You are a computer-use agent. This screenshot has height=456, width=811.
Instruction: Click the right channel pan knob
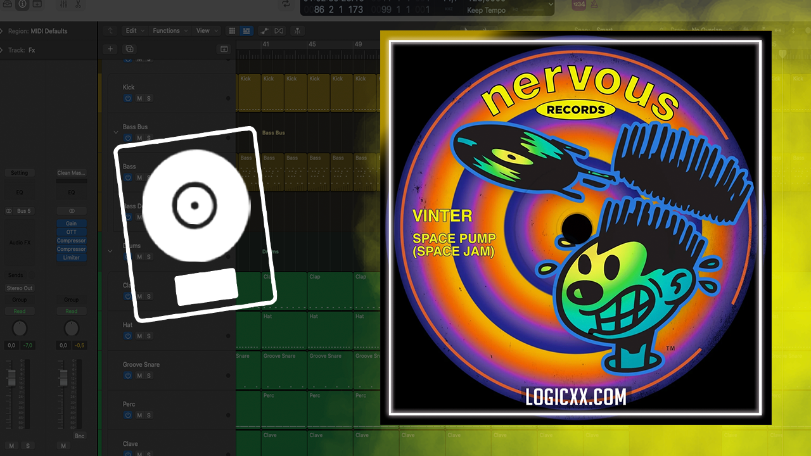click(x=72, y=328)
